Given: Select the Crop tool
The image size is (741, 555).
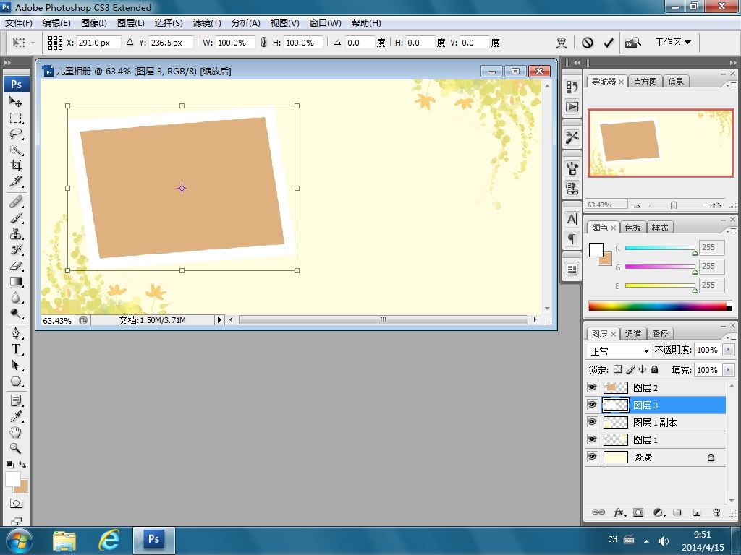Looking at the screenshot, I should pyautogui.click(x=16, y=165).
